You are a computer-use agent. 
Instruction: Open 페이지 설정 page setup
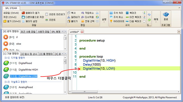pos(30,21)
